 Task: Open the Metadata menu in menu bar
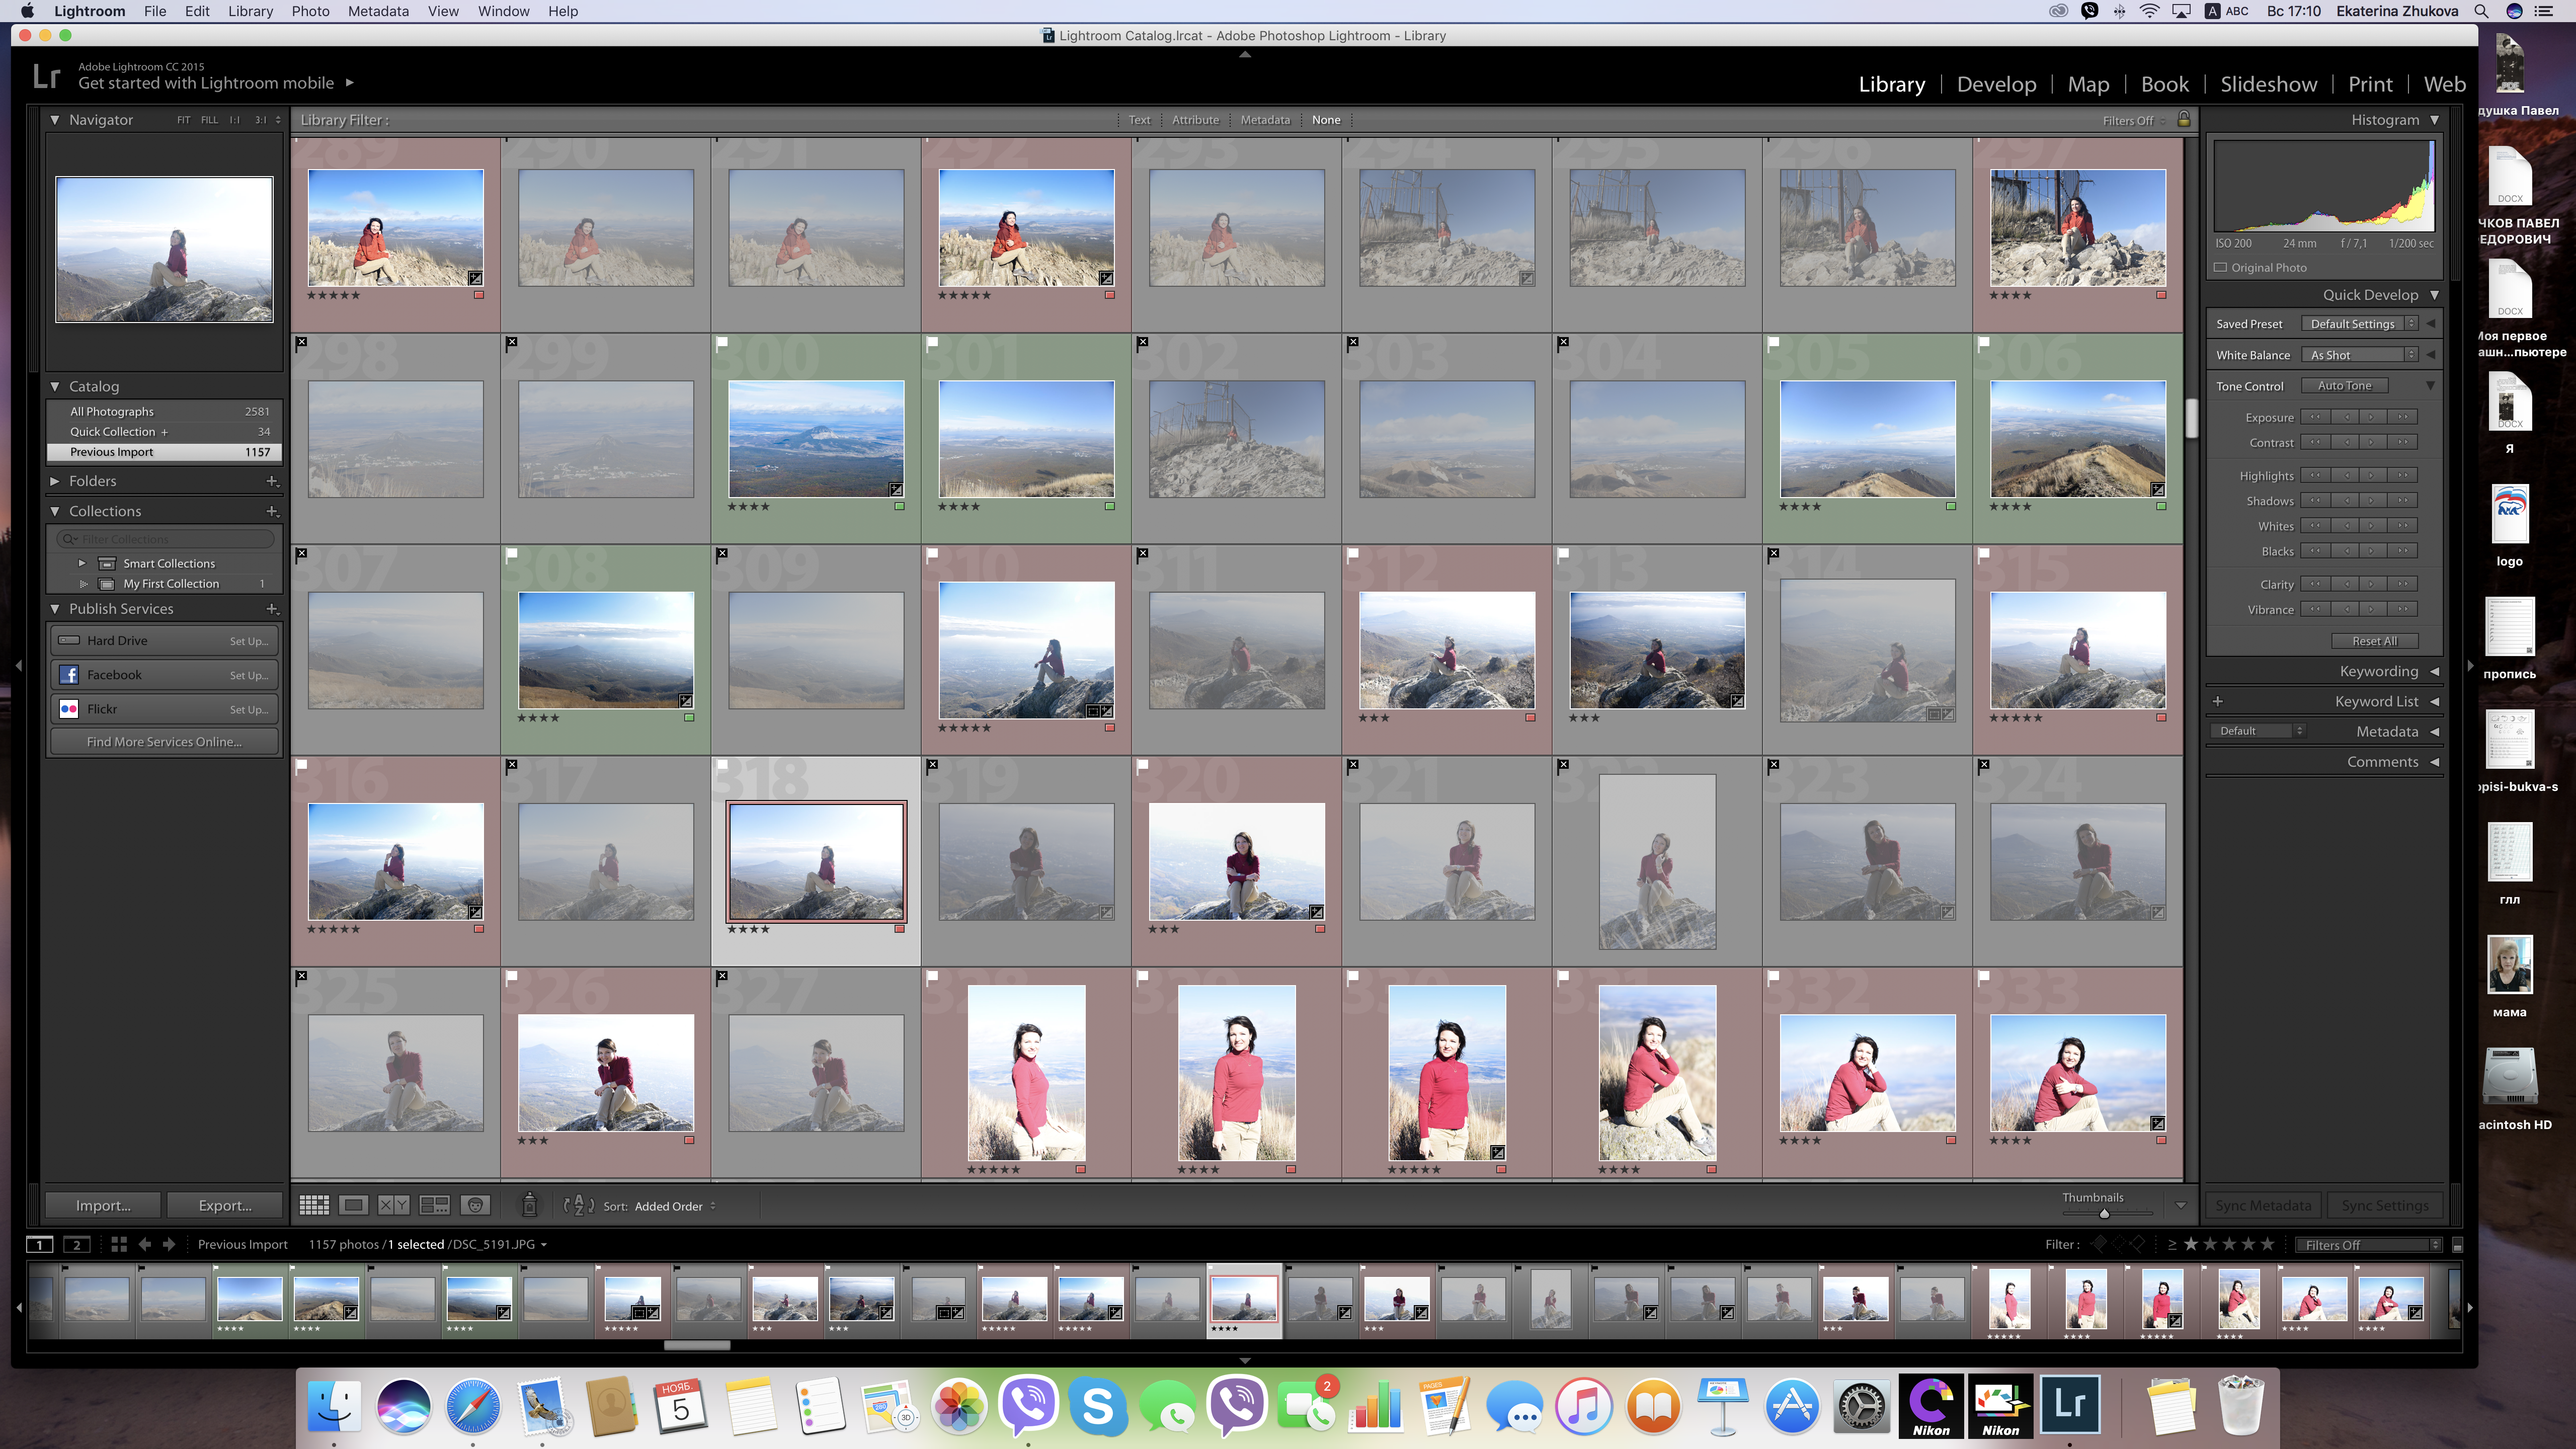click(x=378, y=11)
